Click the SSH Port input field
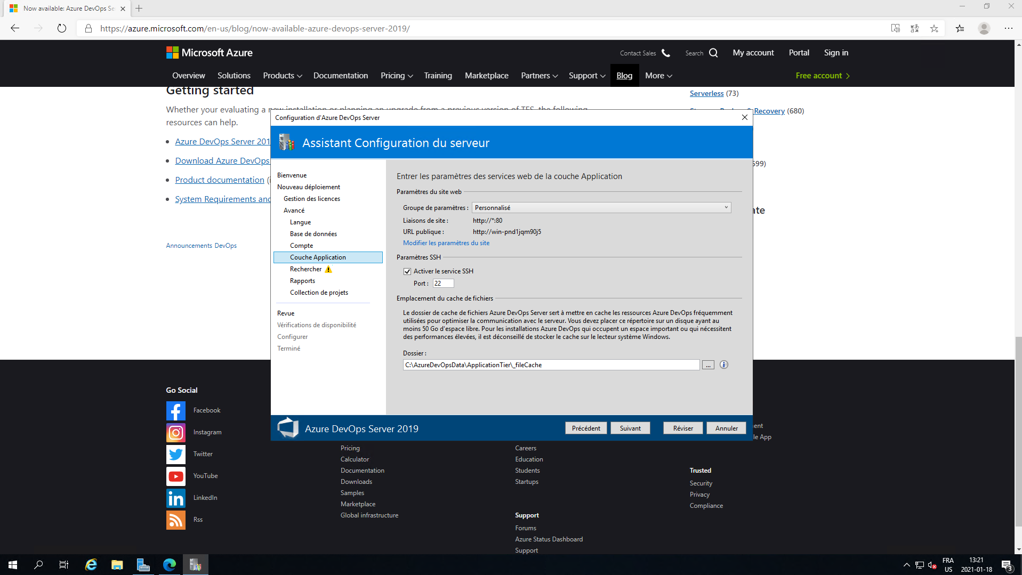 point(443,284)
